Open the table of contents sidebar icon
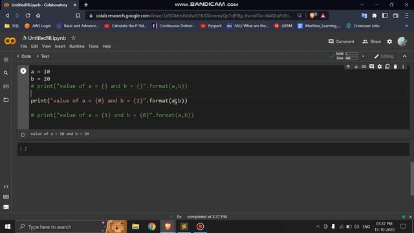414x233 pixels. pyautogui.click(x=6, y=60)
